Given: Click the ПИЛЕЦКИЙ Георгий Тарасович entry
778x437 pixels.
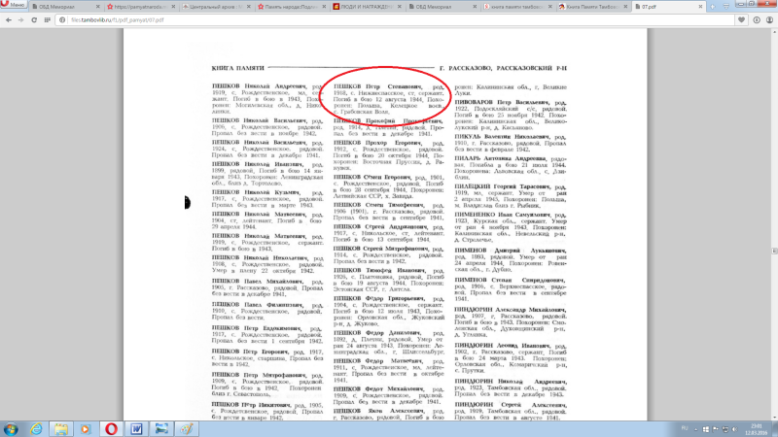Looking at the screenshot, I should click(511, 196).
